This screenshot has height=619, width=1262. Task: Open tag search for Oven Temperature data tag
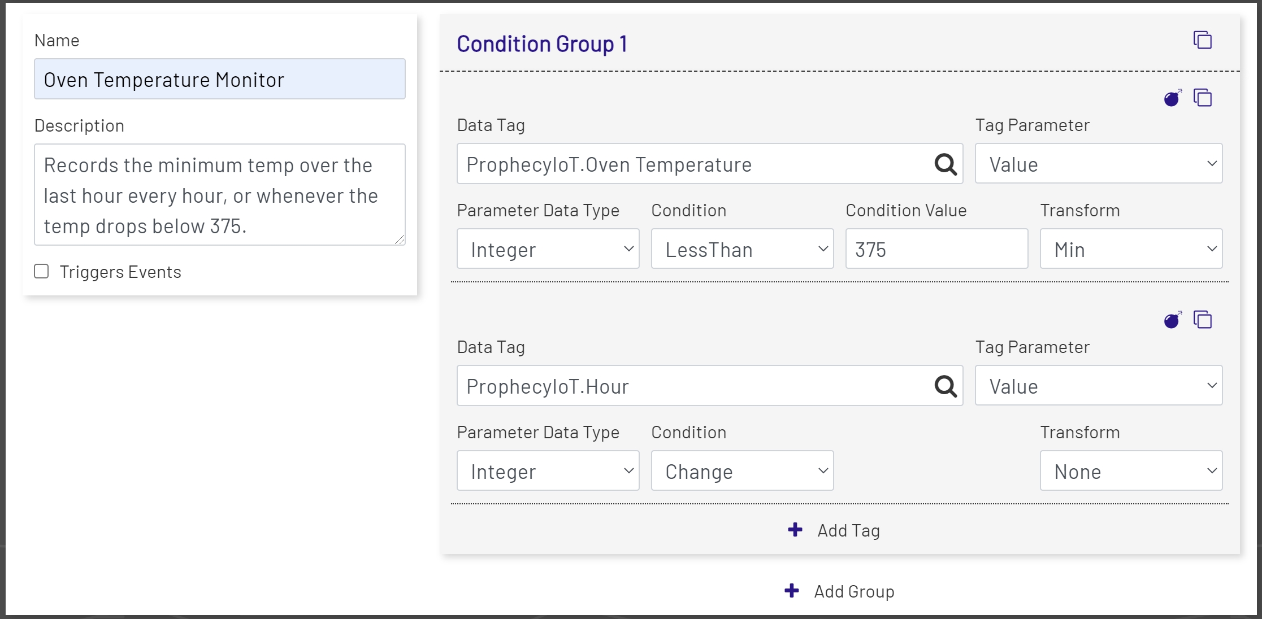944,164
